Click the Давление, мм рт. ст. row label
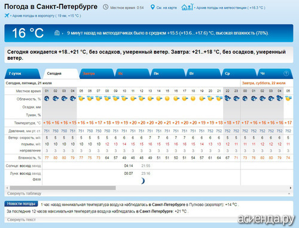The width and height of the screenshot is (299, 228). point(25,131)
